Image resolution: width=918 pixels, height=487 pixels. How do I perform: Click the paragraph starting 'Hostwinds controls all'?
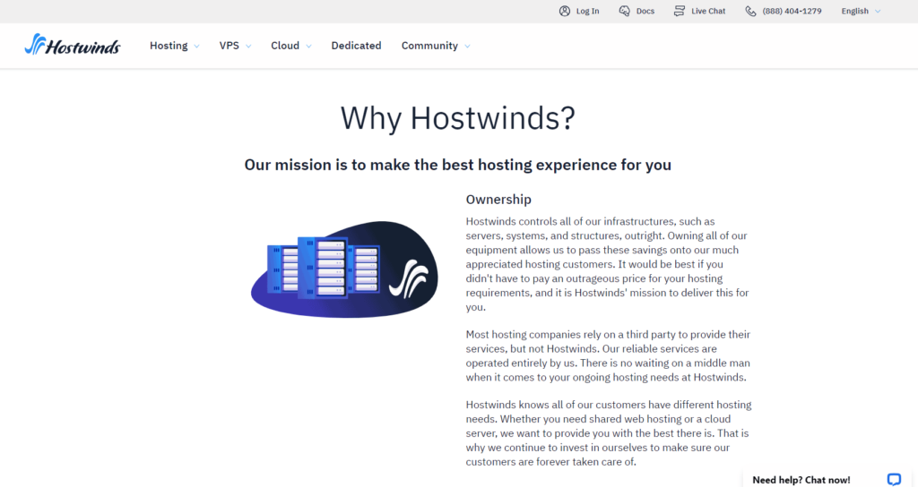click(608, 264)
